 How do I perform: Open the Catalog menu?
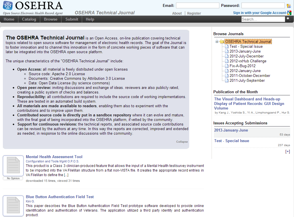[x=29, y=19]
